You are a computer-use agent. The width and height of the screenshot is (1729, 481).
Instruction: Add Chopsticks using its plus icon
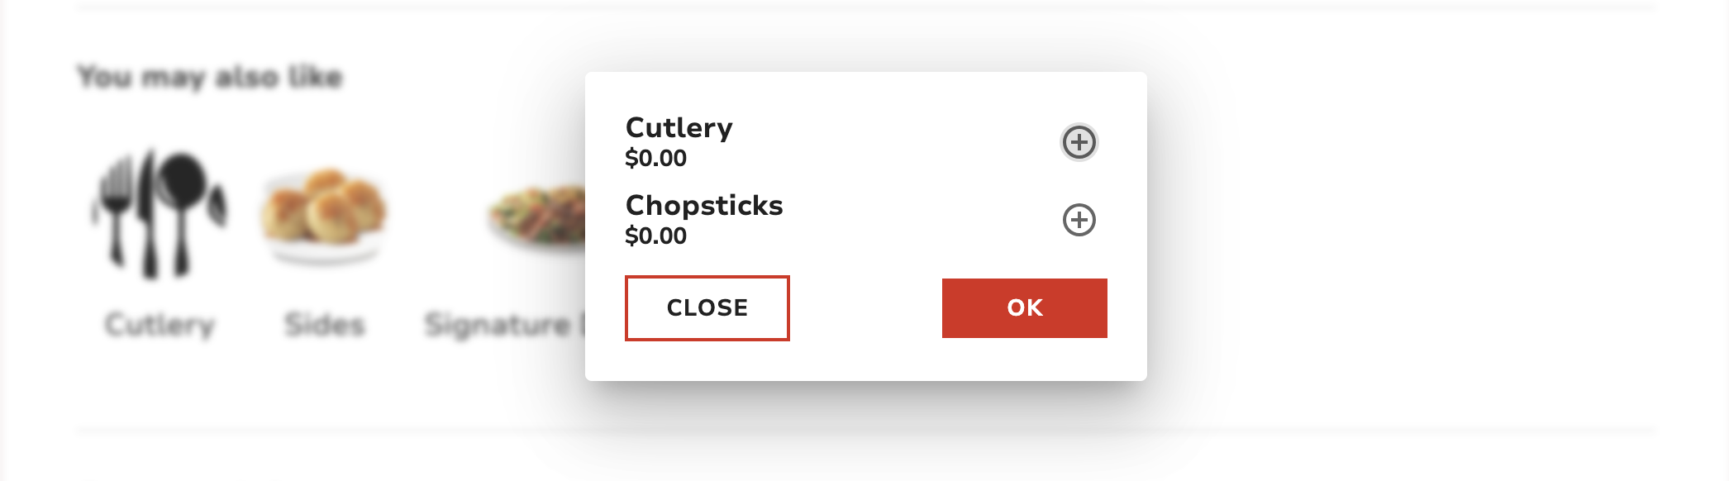pos(1079,220)
